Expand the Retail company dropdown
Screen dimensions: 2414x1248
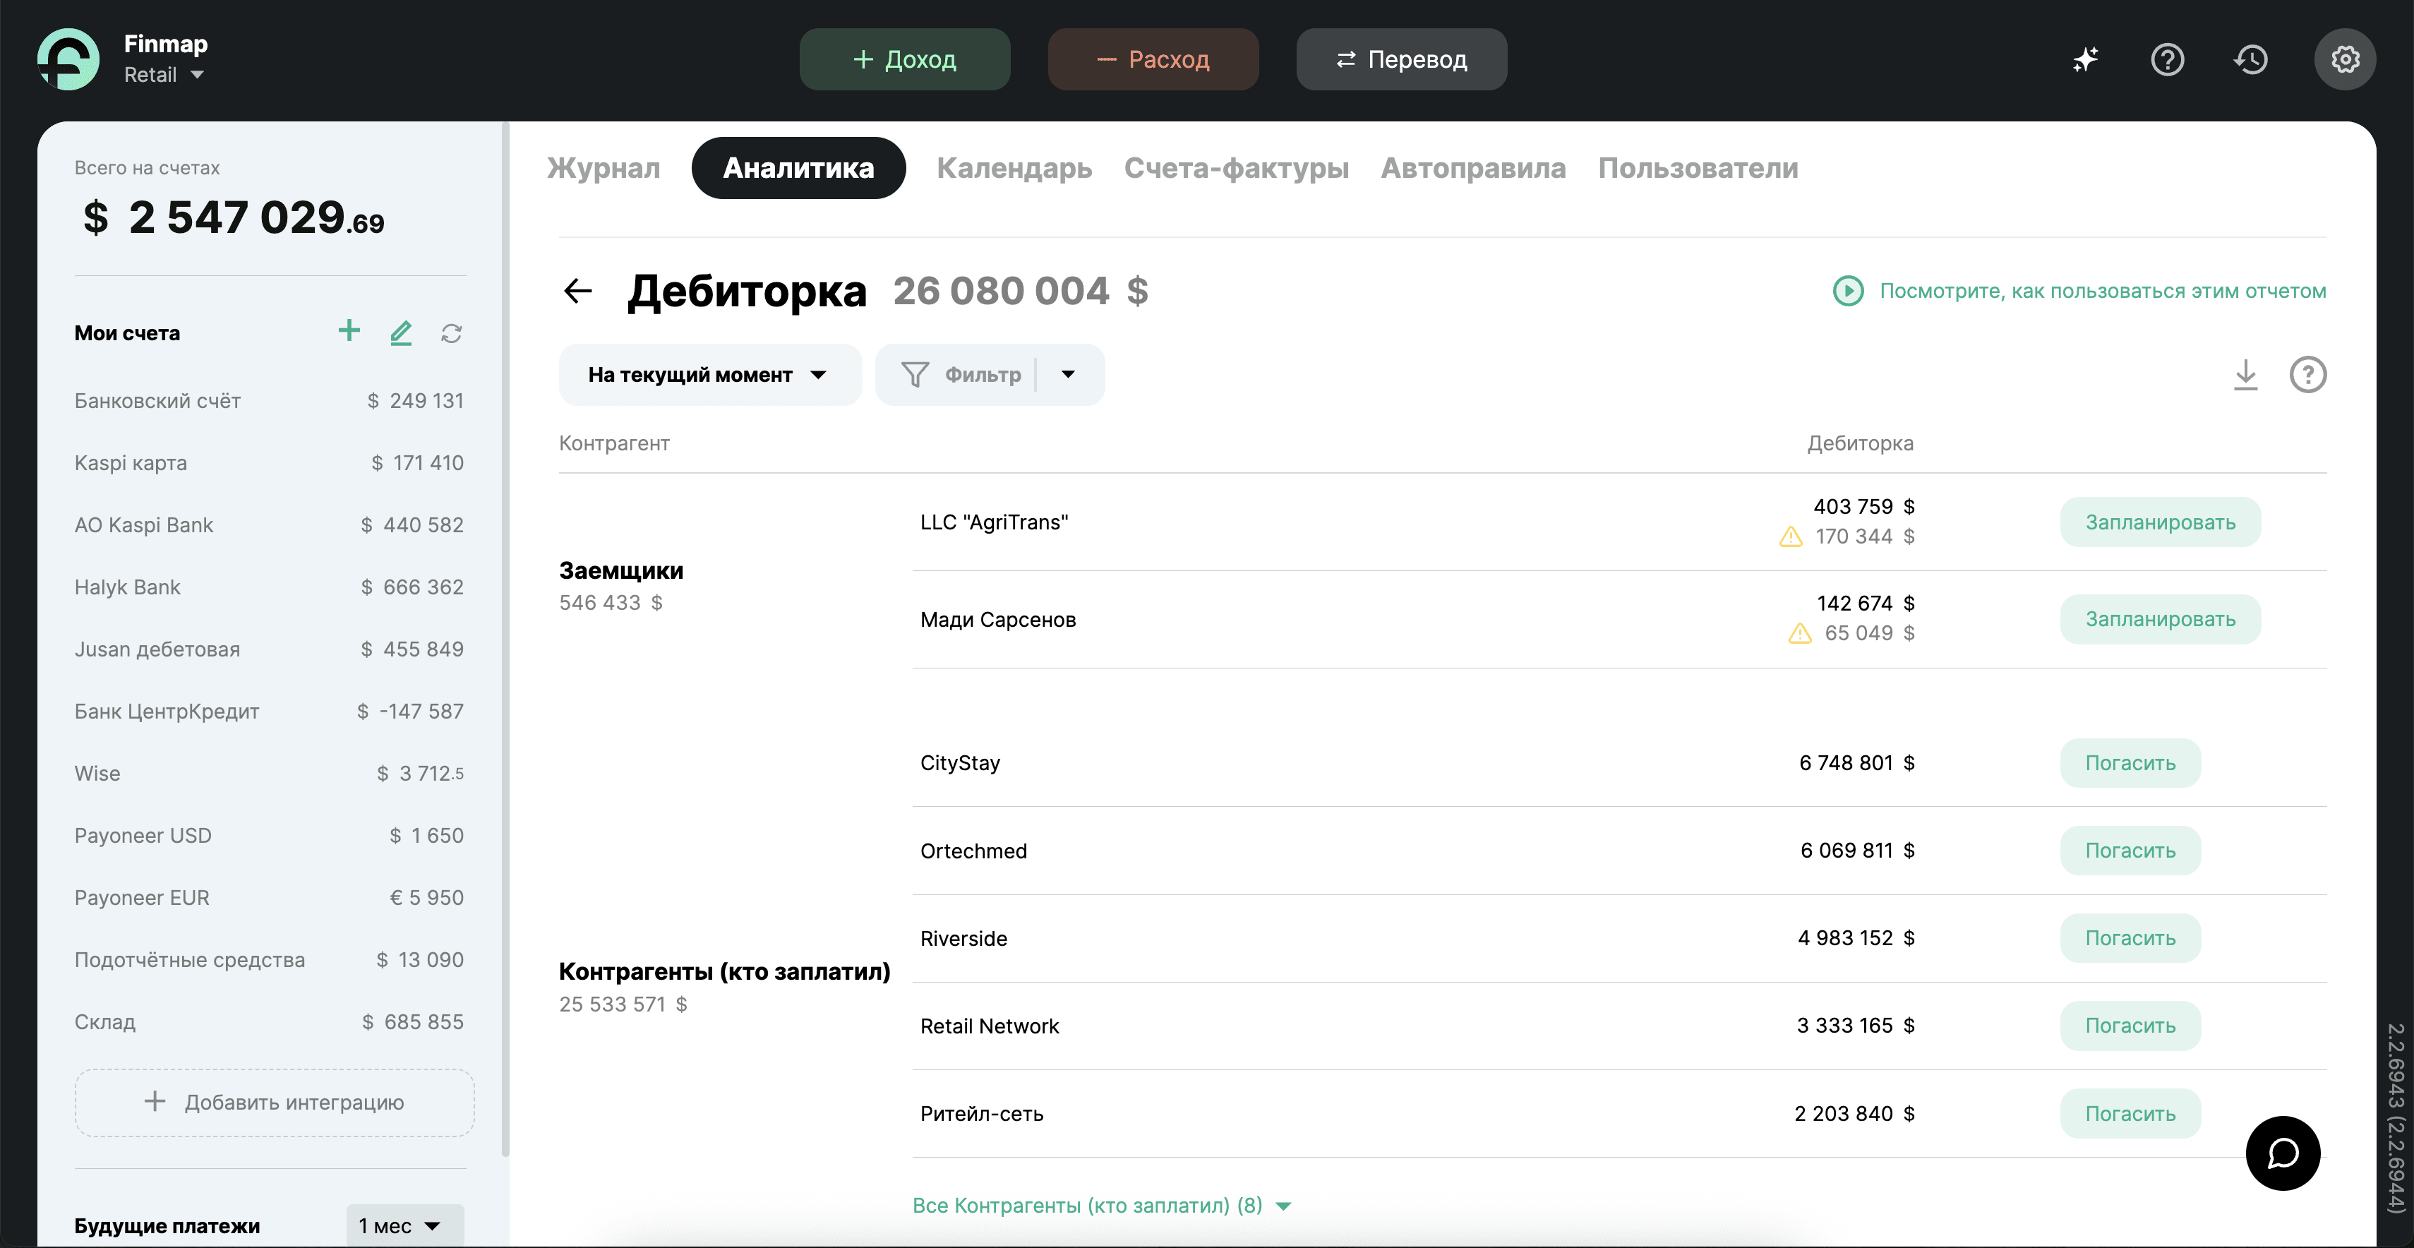[165, 75]
